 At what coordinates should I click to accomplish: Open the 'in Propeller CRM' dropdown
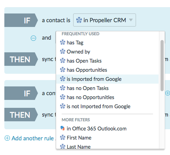(x=104, y=20)
